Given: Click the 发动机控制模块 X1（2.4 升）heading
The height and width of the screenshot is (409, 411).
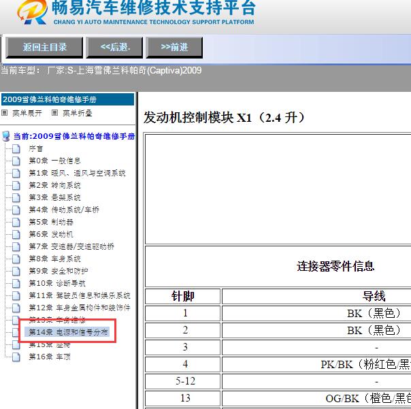Looking at the screenshot, I should click(225, 118).
